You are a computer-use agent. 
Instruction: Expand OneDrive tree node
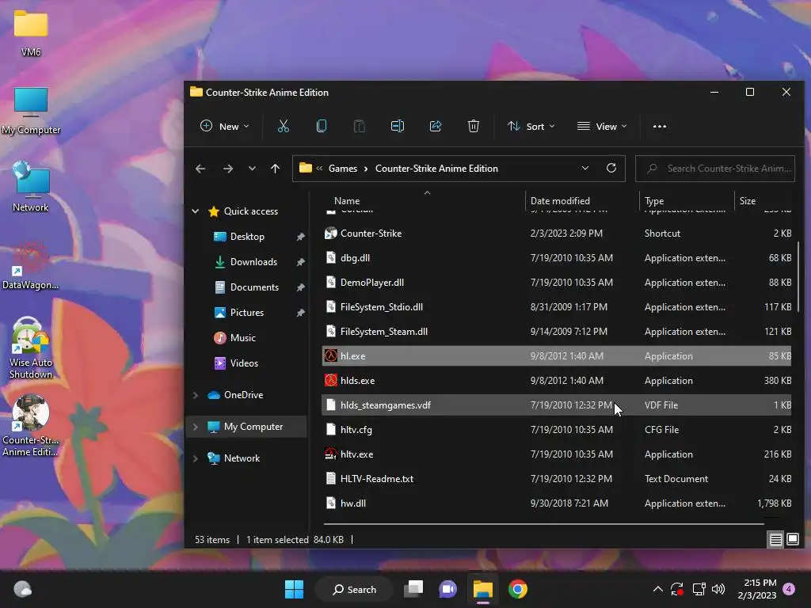pyautogui.click(x=196, y=395)
